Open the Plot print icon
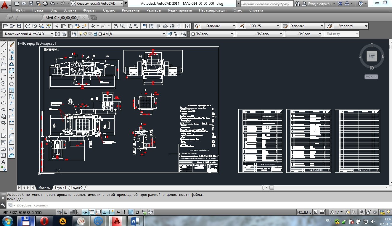Image resolution: width=392 pixels, height=226 pixels. click(28, 26)
